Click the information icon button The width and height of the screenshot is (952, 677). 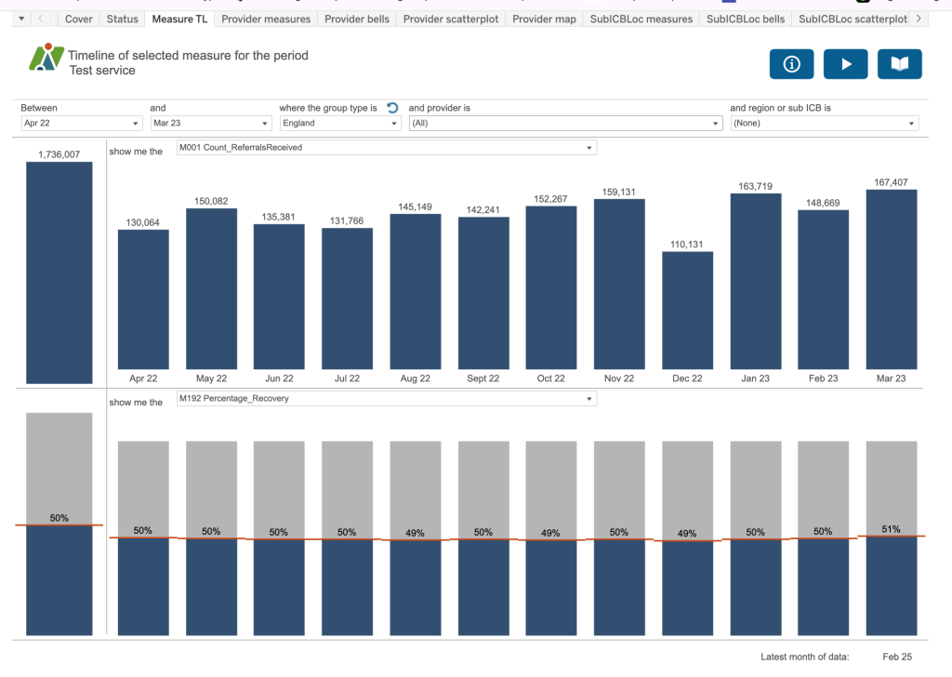point(791,64)
